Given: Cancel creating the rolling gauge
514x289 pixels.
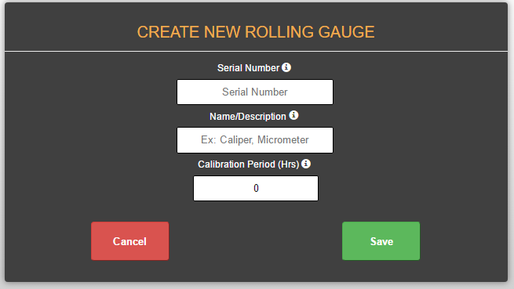Looking at the screenshot, I should pos(129,241).
